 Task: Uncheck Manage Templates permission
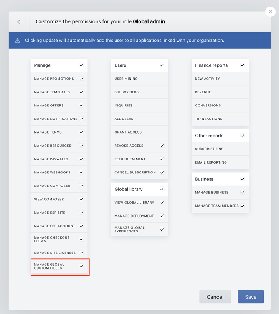coord(81,92)
